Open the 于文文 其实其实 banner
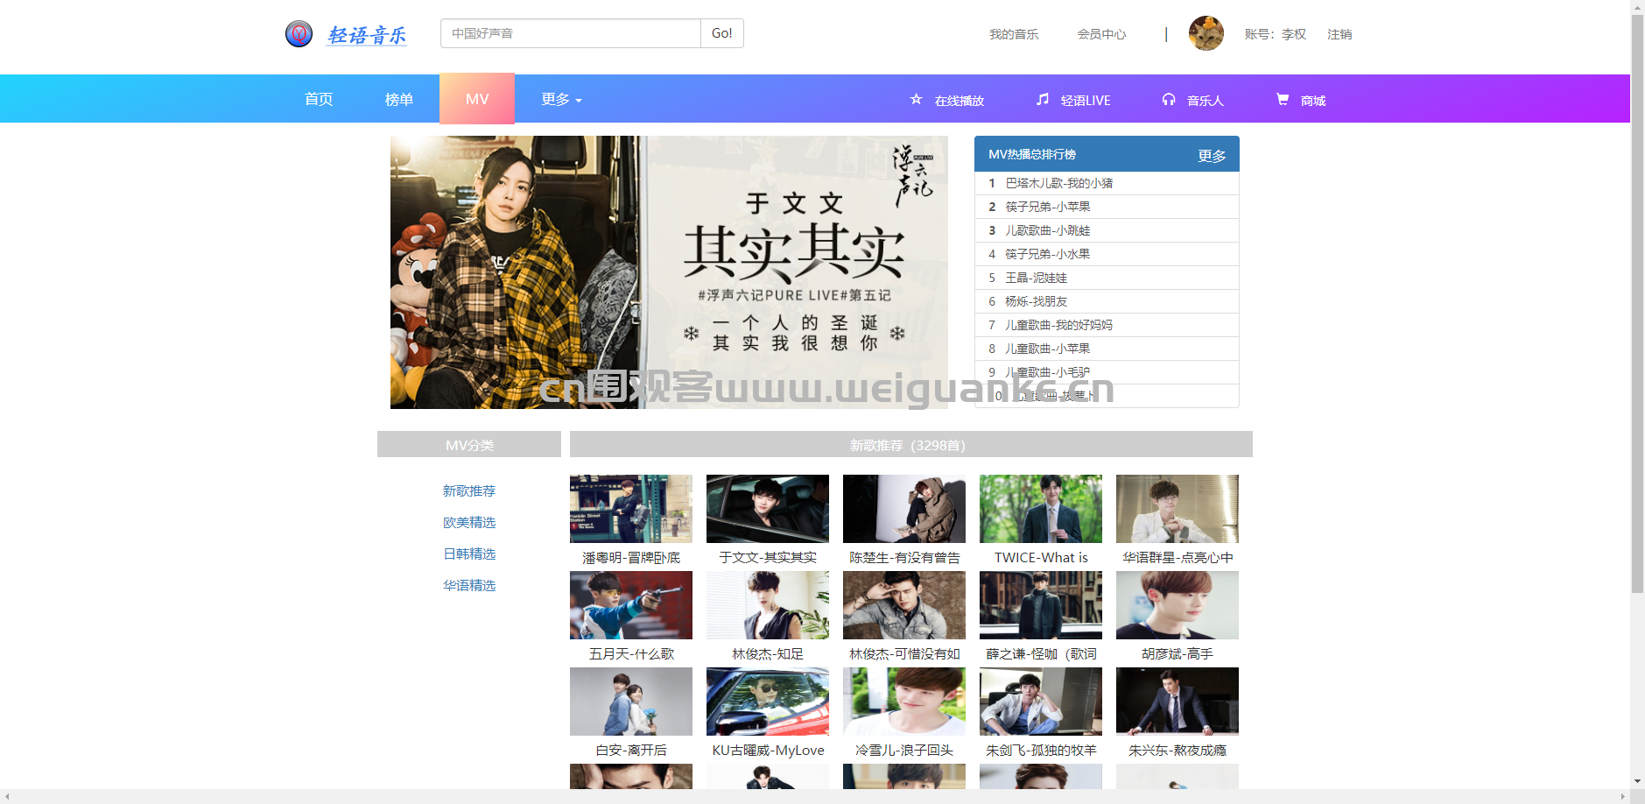This screenshot has width=1645, height=804. point(669,272)
